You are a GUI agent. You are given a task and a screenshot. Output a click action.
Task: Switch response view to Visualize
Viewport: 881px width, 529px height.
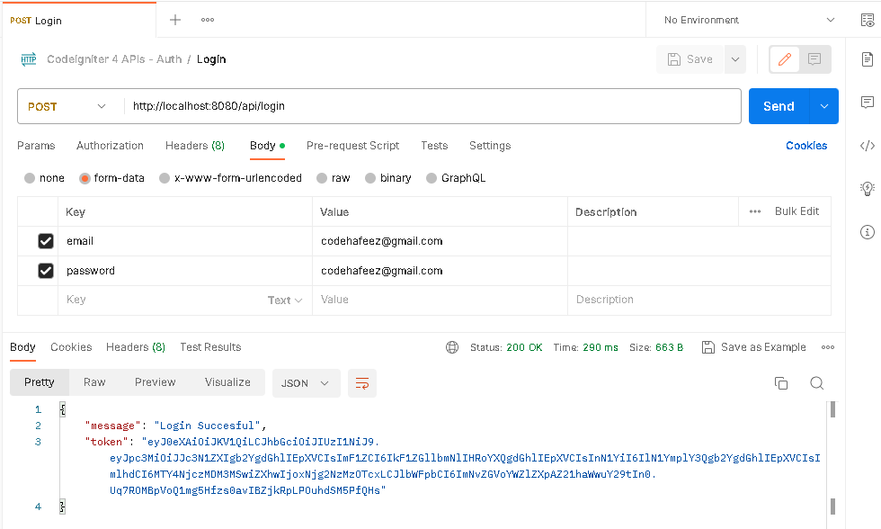(227, 382)
